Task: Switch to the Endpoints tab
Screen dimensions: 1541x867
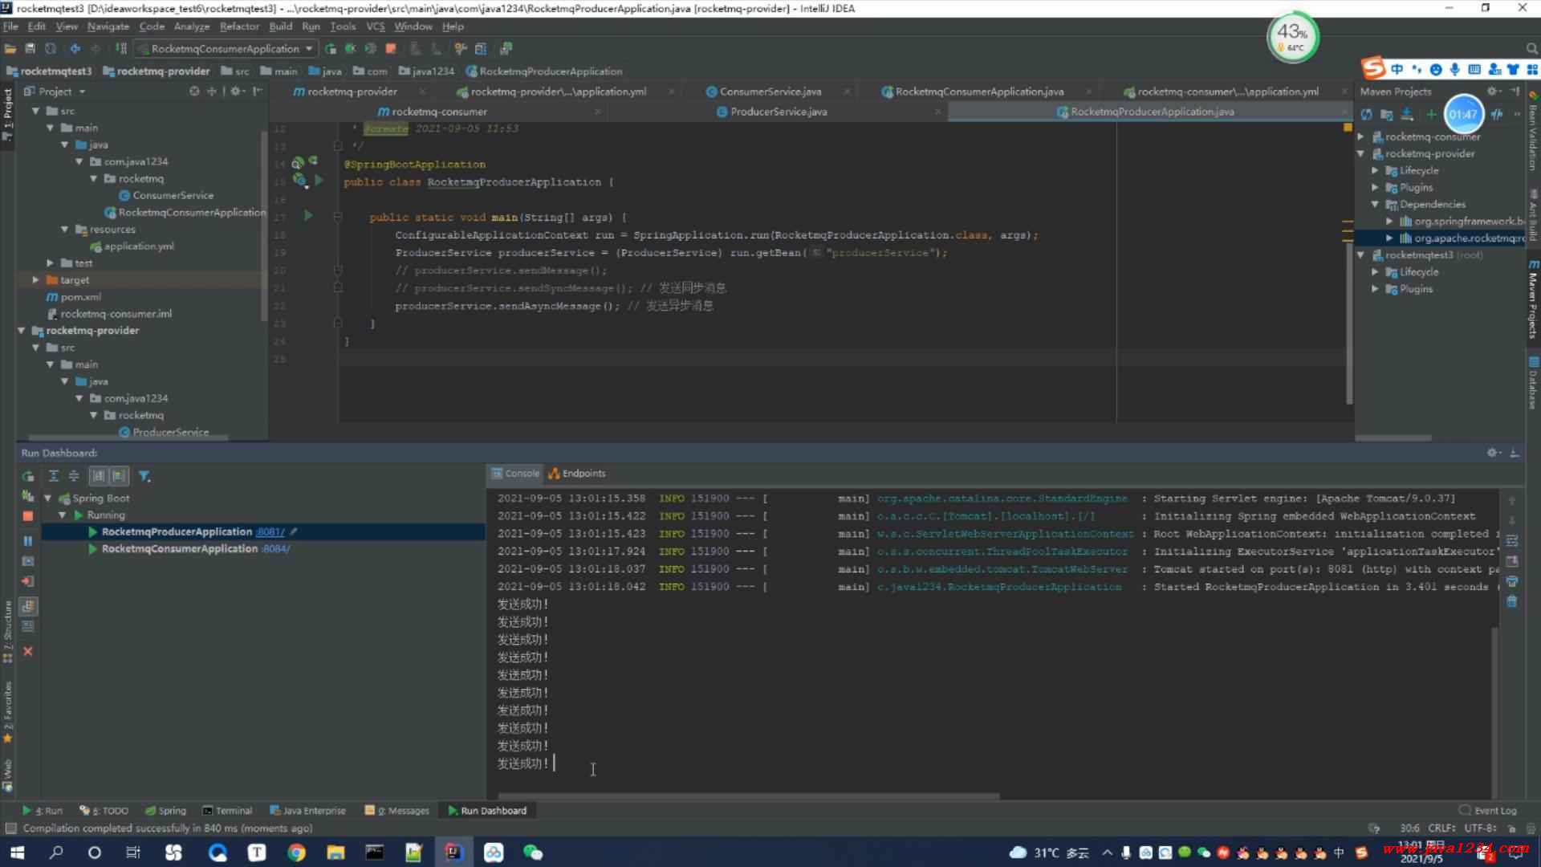Action: click(x=577, y=474)
